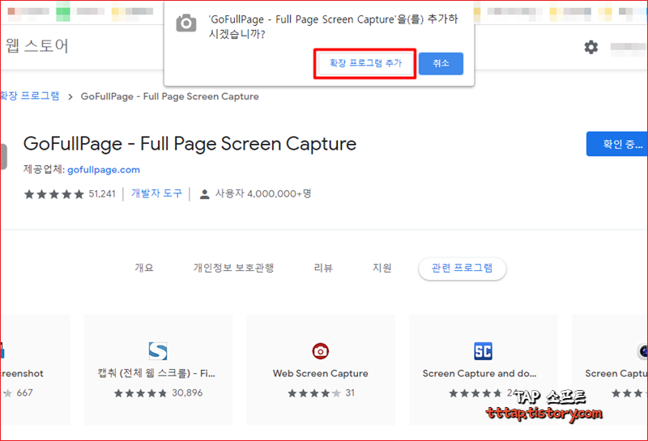Click the '캡춰 (전체 웹 스크롤)' extension icon
This screenshot has width=648, height=441.
pos(158,351)
